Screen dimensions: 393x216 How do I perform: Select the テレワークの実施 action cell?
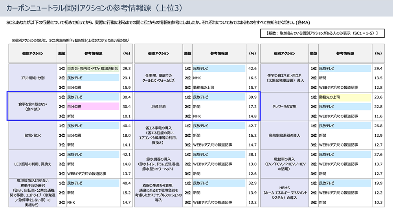coord(284,106)
